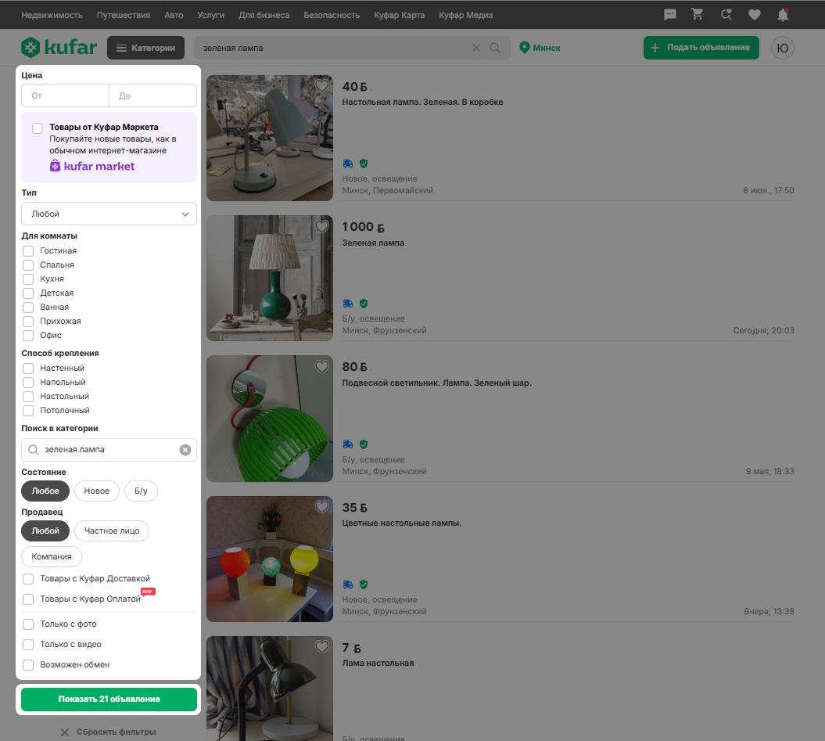Open saved searches icon in top bar
This screenshot has height=741, width=825.
pyautogui.click(x=726, y=15)
